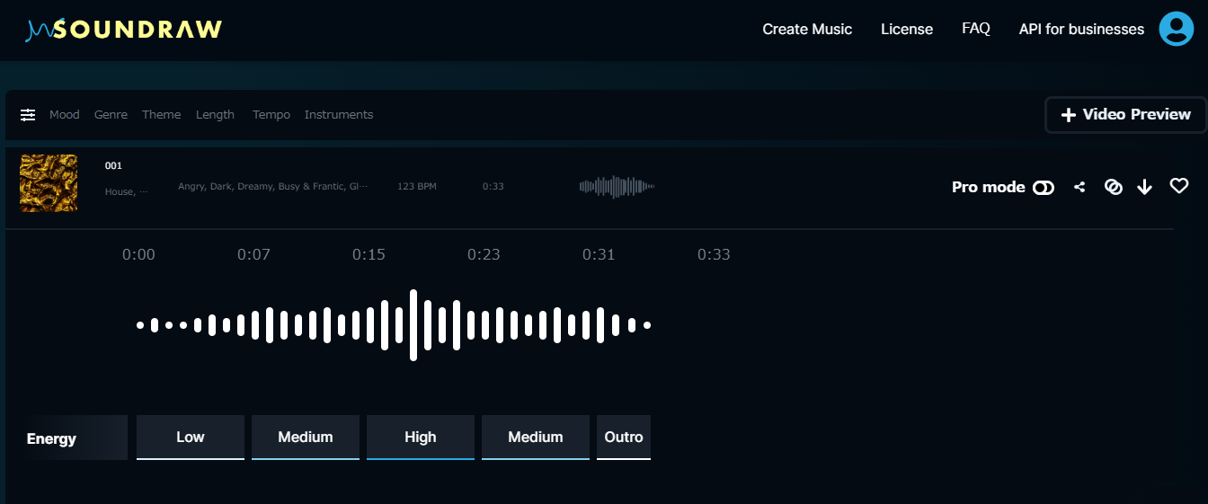Screen dimensions: 1208x504
Task: Click the small waveform preview in track row
Action: (x=617, y=187)
